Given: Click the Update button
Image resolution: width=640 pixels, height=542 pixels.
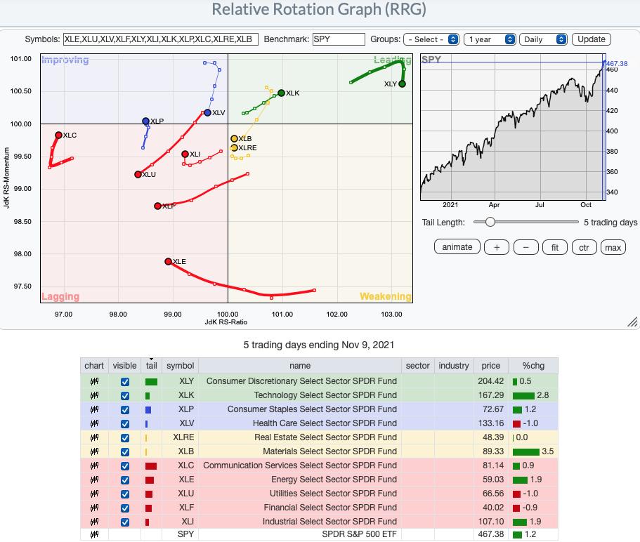Looking at the screenshot, I should [x=592, y=39].
